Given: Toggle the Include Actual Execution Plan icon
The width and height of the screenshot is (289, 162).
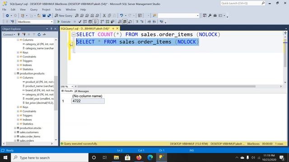Looking at the screenshot, I should click(x=102, y=22).
